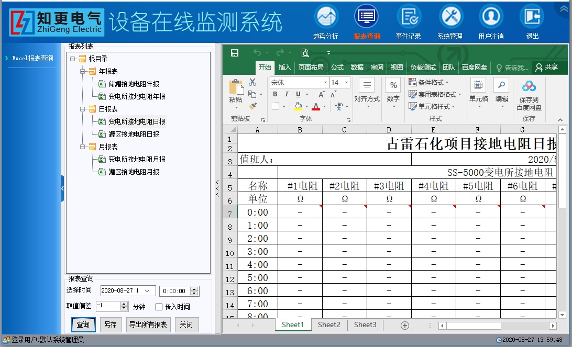Select 罐区接地电阻月报 report
Screen dimensions: 572x347
click(134, 172)
